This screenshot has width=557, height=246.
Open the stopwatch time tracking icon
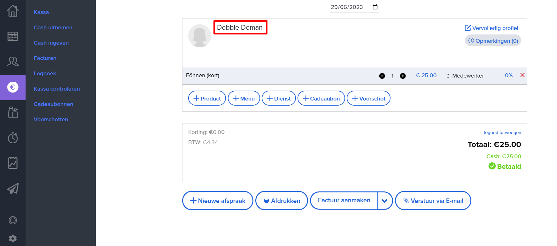coord(13,138)
